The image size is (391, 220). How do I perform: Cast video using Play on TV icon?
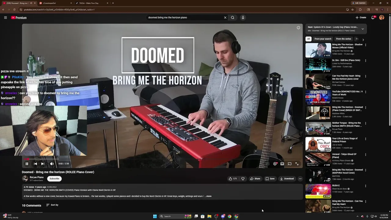click(289, 164)
